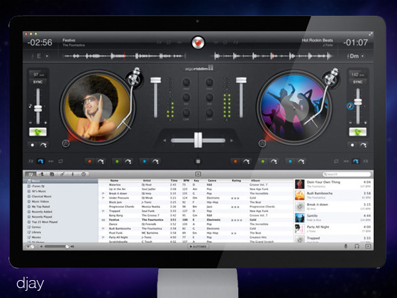Select the history clock tab icon

coord(83,174)
